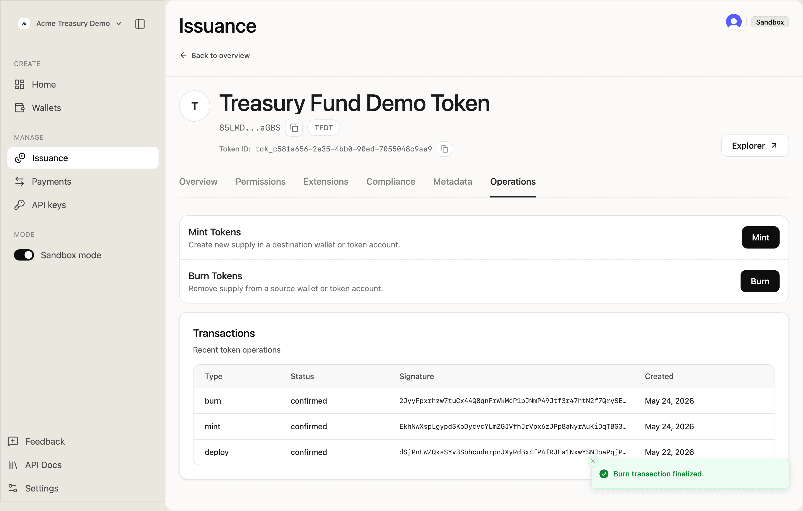
Task: Click the Burn button
Action: (760, 281)
